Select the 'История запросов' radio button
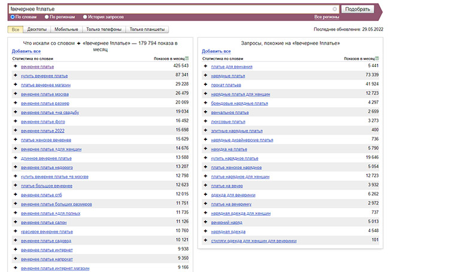The height and width of the screenshot is (272, 449). (85, 17)
